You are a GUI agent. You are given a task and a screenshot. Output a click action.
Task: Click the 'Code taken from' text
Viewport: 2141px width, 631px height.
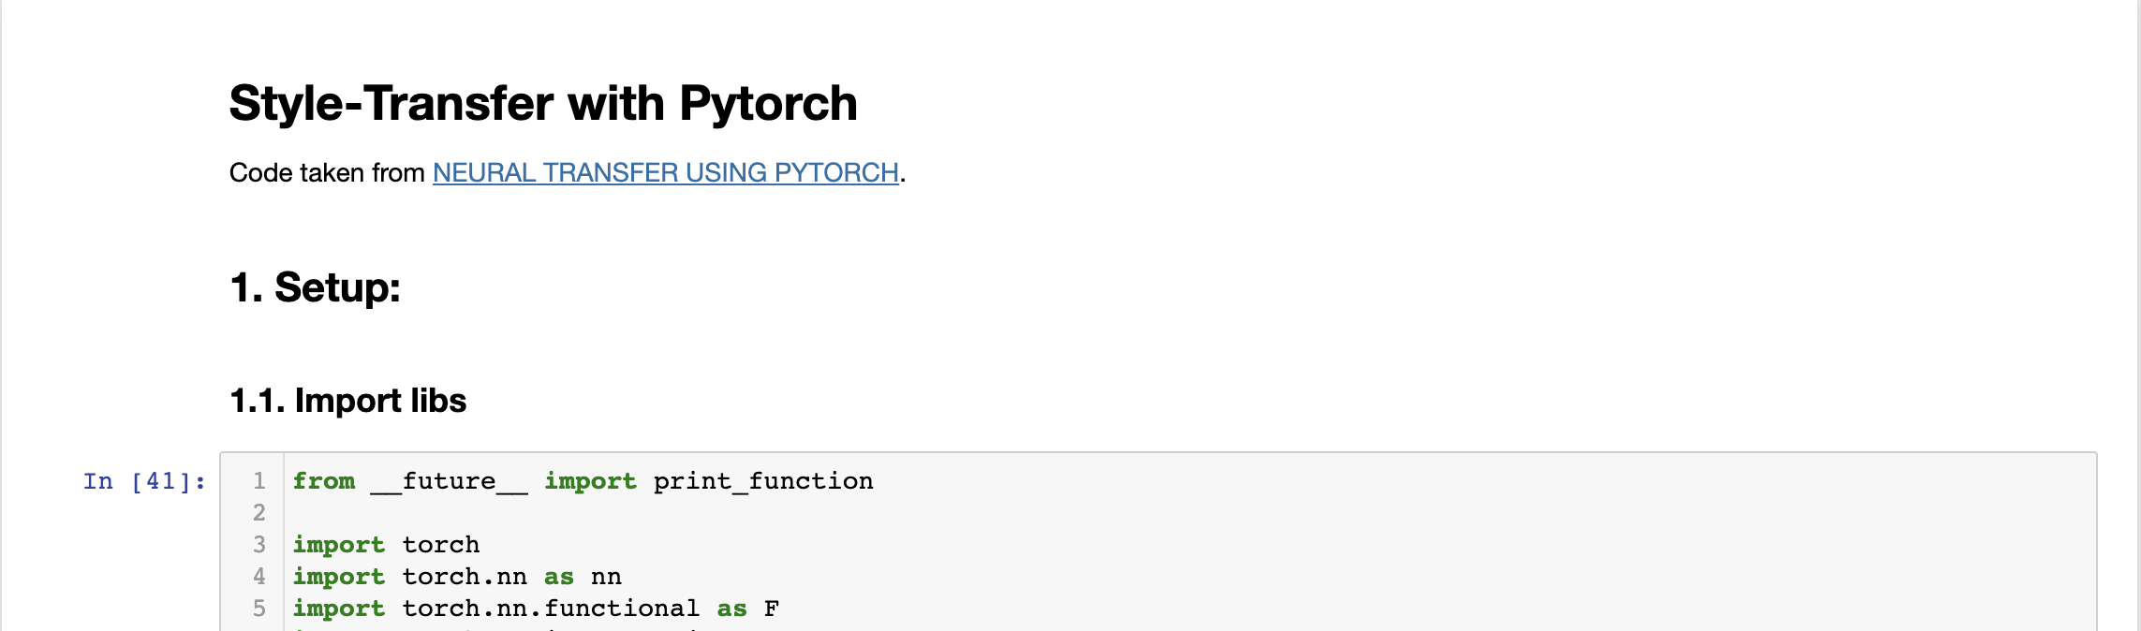pyautogui.click(x=327, y=173)
